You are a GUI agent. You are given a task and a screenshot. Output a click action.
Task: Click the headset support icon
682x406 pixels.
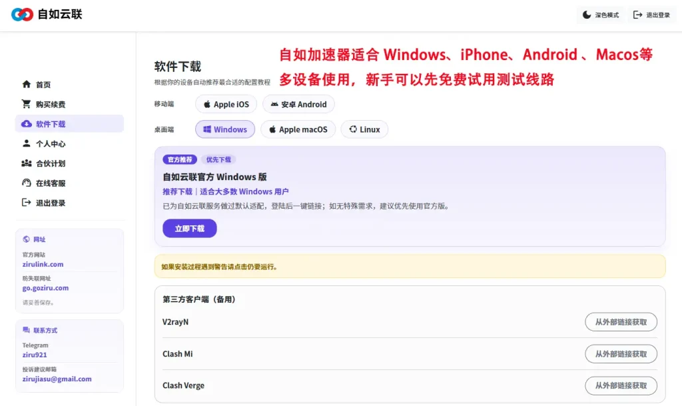(27, 183)
